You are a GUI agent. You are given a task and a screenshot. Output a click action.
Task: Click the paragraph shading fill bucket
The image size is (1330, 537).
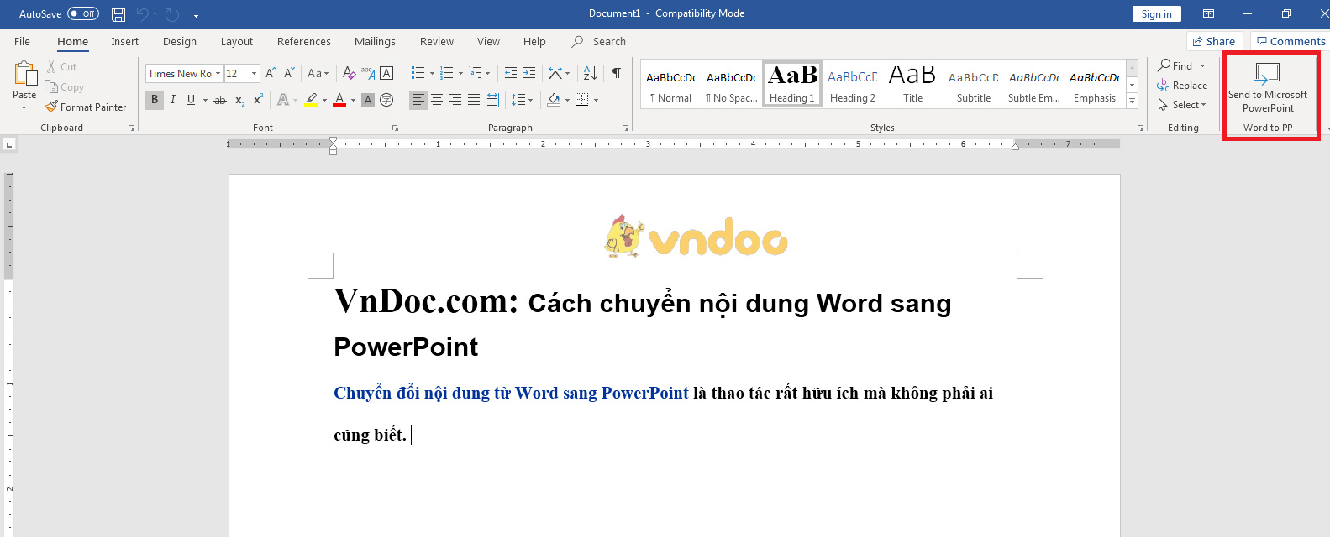click(x=554, y=100)
